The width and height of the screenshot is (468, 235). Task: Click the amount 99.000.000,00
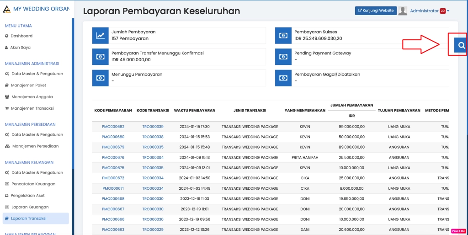[351, 127]
